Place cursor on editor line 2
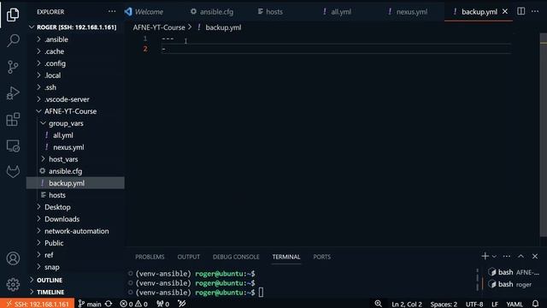547x308 pixels. pos(337,49)
